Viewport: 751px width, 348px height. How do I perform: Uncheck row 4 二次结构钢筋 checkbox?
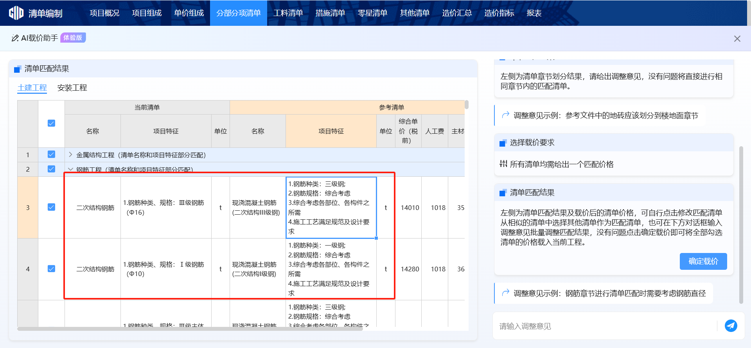point(51,269)
